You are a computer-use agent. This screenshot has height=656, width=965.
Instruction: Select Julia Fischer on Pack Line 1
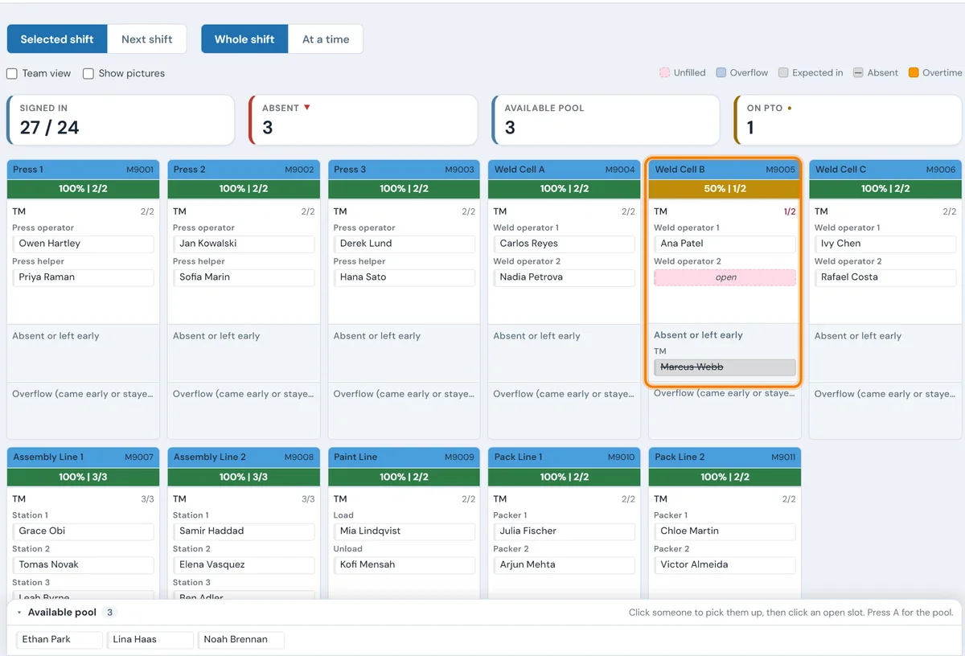coord(565,531)
